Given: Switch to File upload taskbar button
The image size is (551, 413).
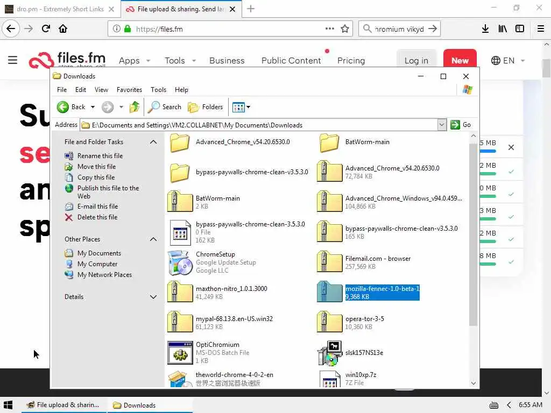Looking at the screenshot, I should tap(63, 405).
